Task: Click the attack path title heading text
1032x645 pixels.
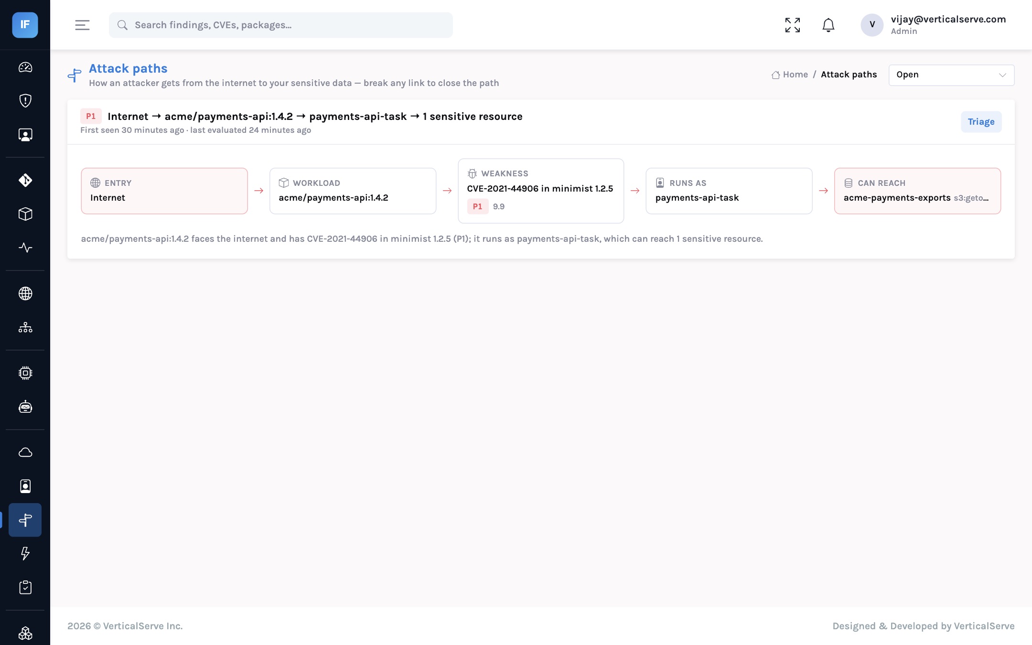Action: [x=315, y=117]
